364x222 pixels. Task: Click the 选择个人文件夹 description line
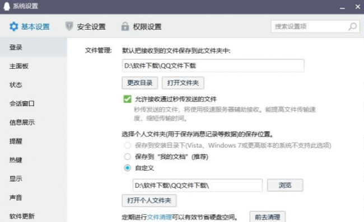pyautogui.click(x=198, y=134)
